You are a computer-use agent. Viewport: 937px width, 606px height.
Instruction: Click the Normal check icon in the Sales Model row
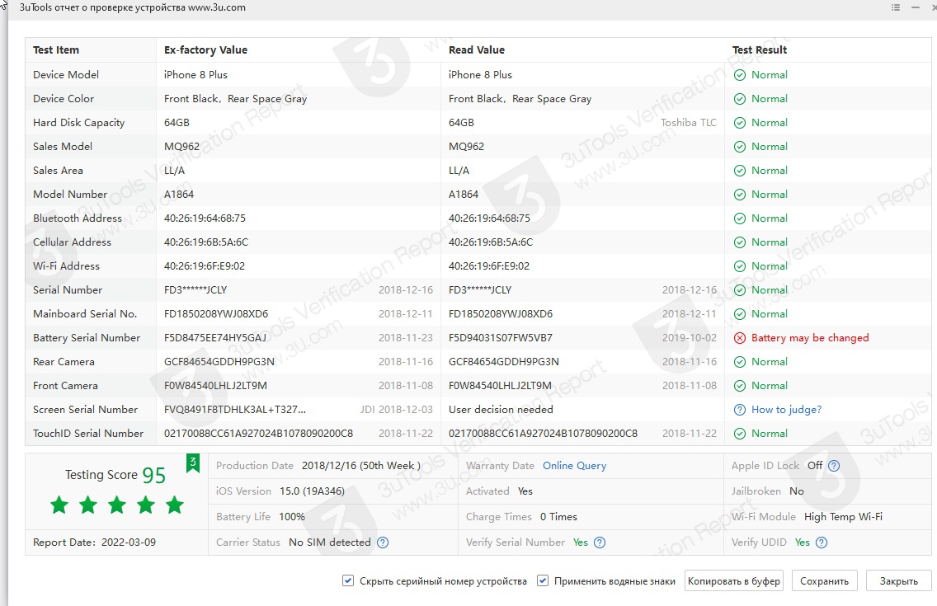point(740,147)
